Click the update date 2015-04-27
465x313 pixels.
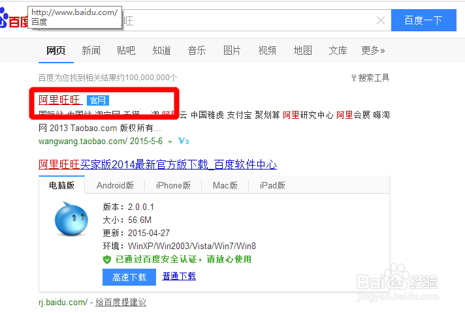coord(149,233)
